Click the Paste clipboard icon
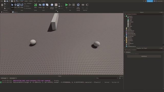 pyautogui.click(x=2, y=5)
